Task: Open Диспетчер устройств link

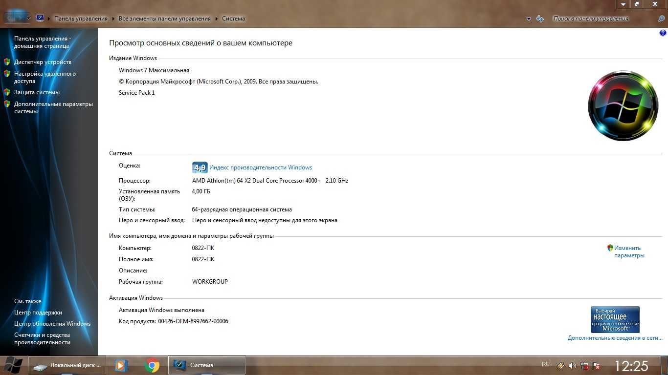Action: (x=43, y=62)
